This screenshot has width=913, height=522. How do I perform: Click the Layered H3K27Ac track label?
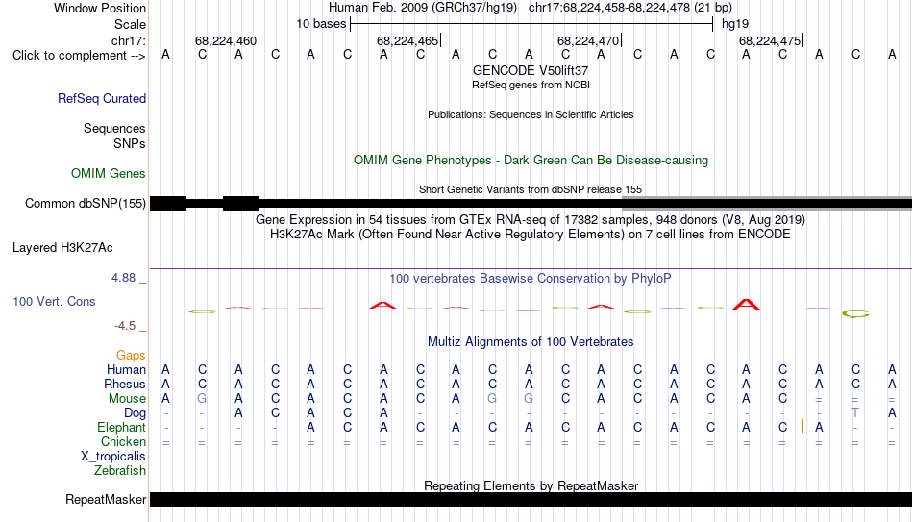coord(62,248)
